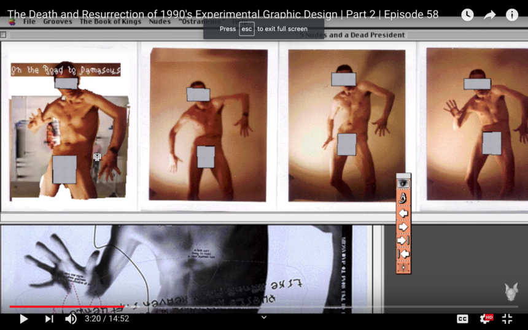Open the File menu
The height and width of the screenshot is (330, 528).
click(29, 21)
